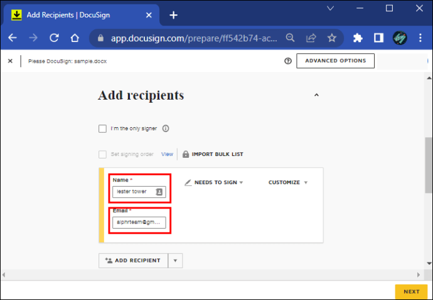Open tab search chevron in title bar
Image resolution: width=433 pixels, height=300 pixels.
click(330, 8)
